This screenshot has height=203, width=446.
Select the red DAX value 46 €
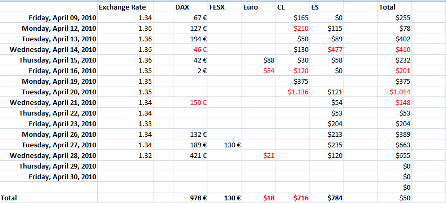tap(190, 50)
